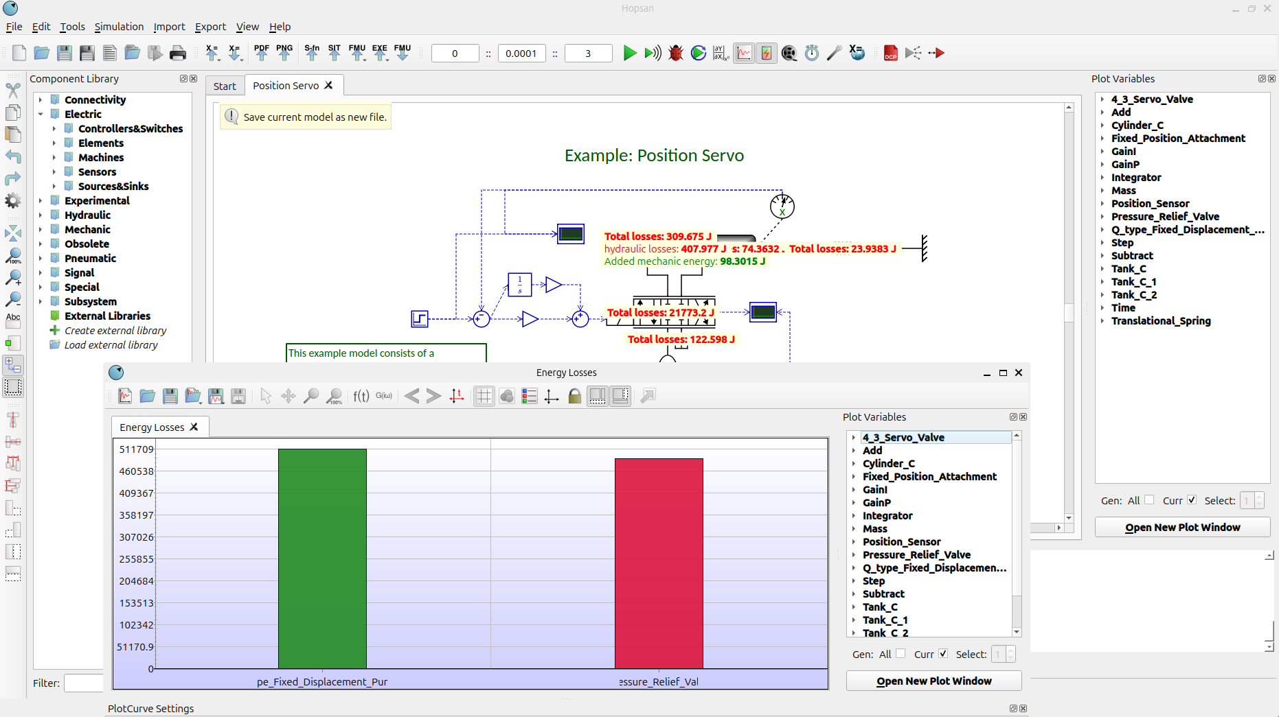Open the Simulation menu
This screenshot has height=717, width=1279.
119,27
